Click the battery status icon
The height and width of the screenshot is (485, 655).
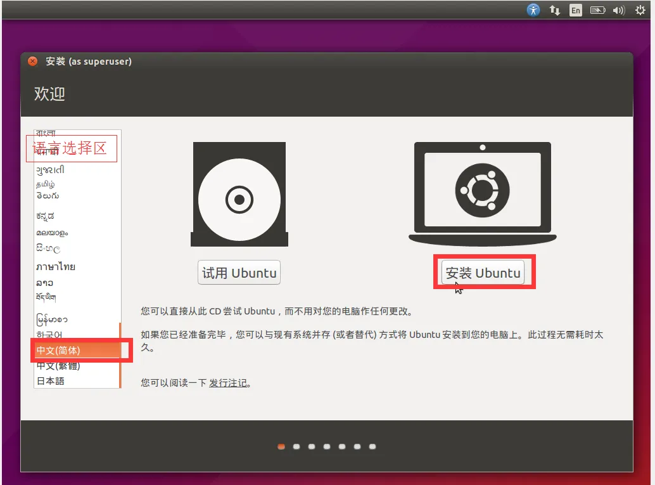pos(597,10)
